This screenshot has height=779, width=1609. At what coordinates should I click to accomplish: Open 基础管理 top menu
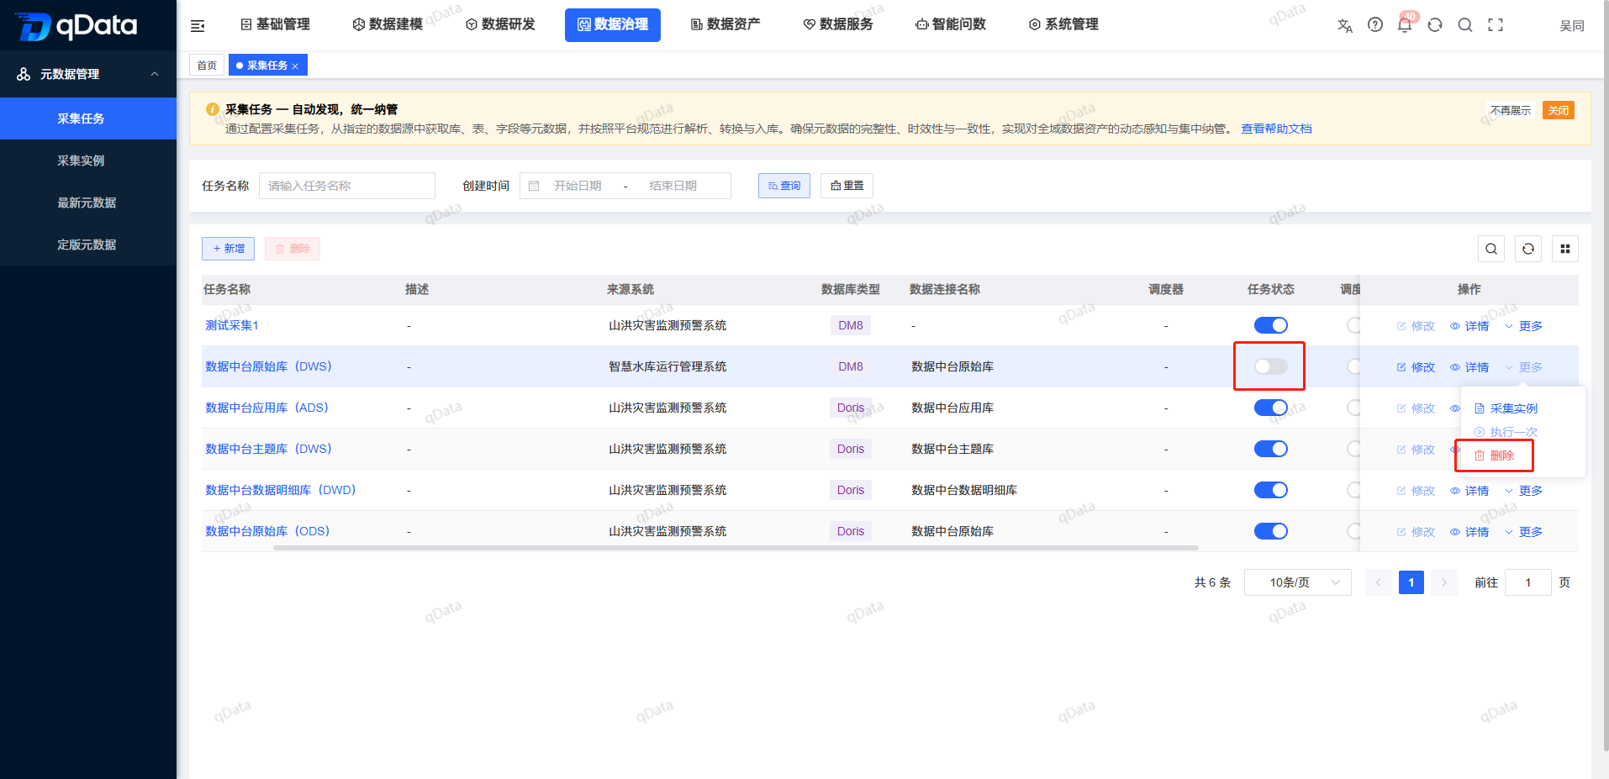point(275,24)
